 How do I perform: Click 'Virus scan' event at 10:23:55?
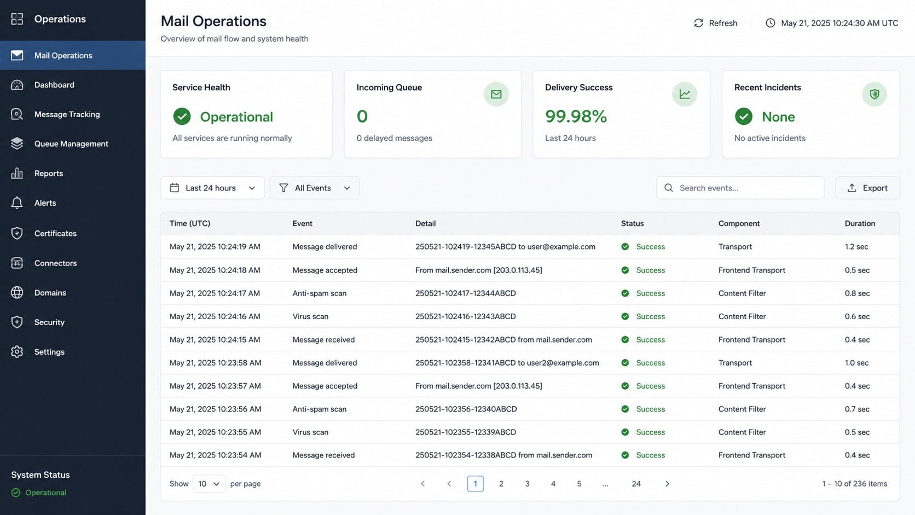310,432
